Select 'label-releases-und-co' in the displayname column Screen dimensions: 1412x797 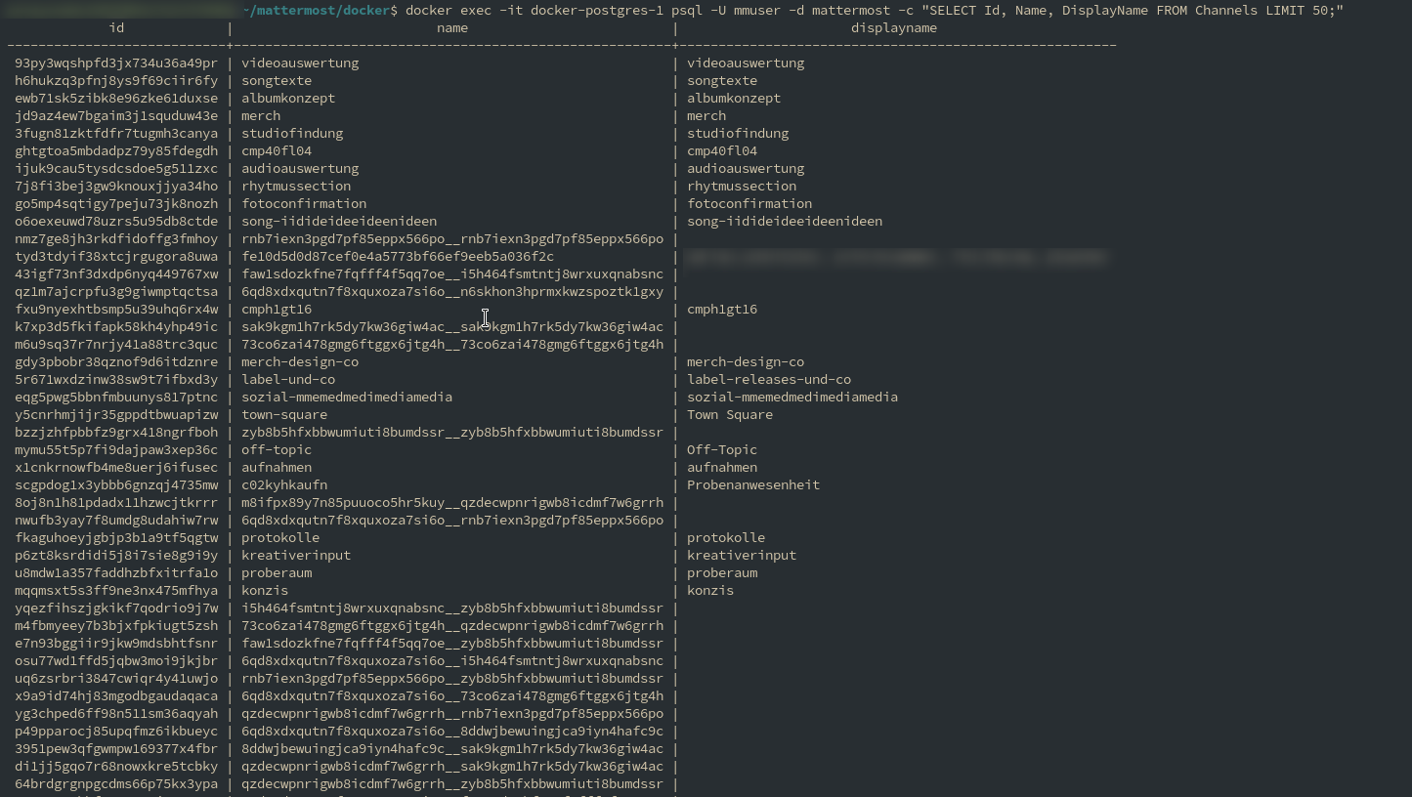tap(769, 379)
